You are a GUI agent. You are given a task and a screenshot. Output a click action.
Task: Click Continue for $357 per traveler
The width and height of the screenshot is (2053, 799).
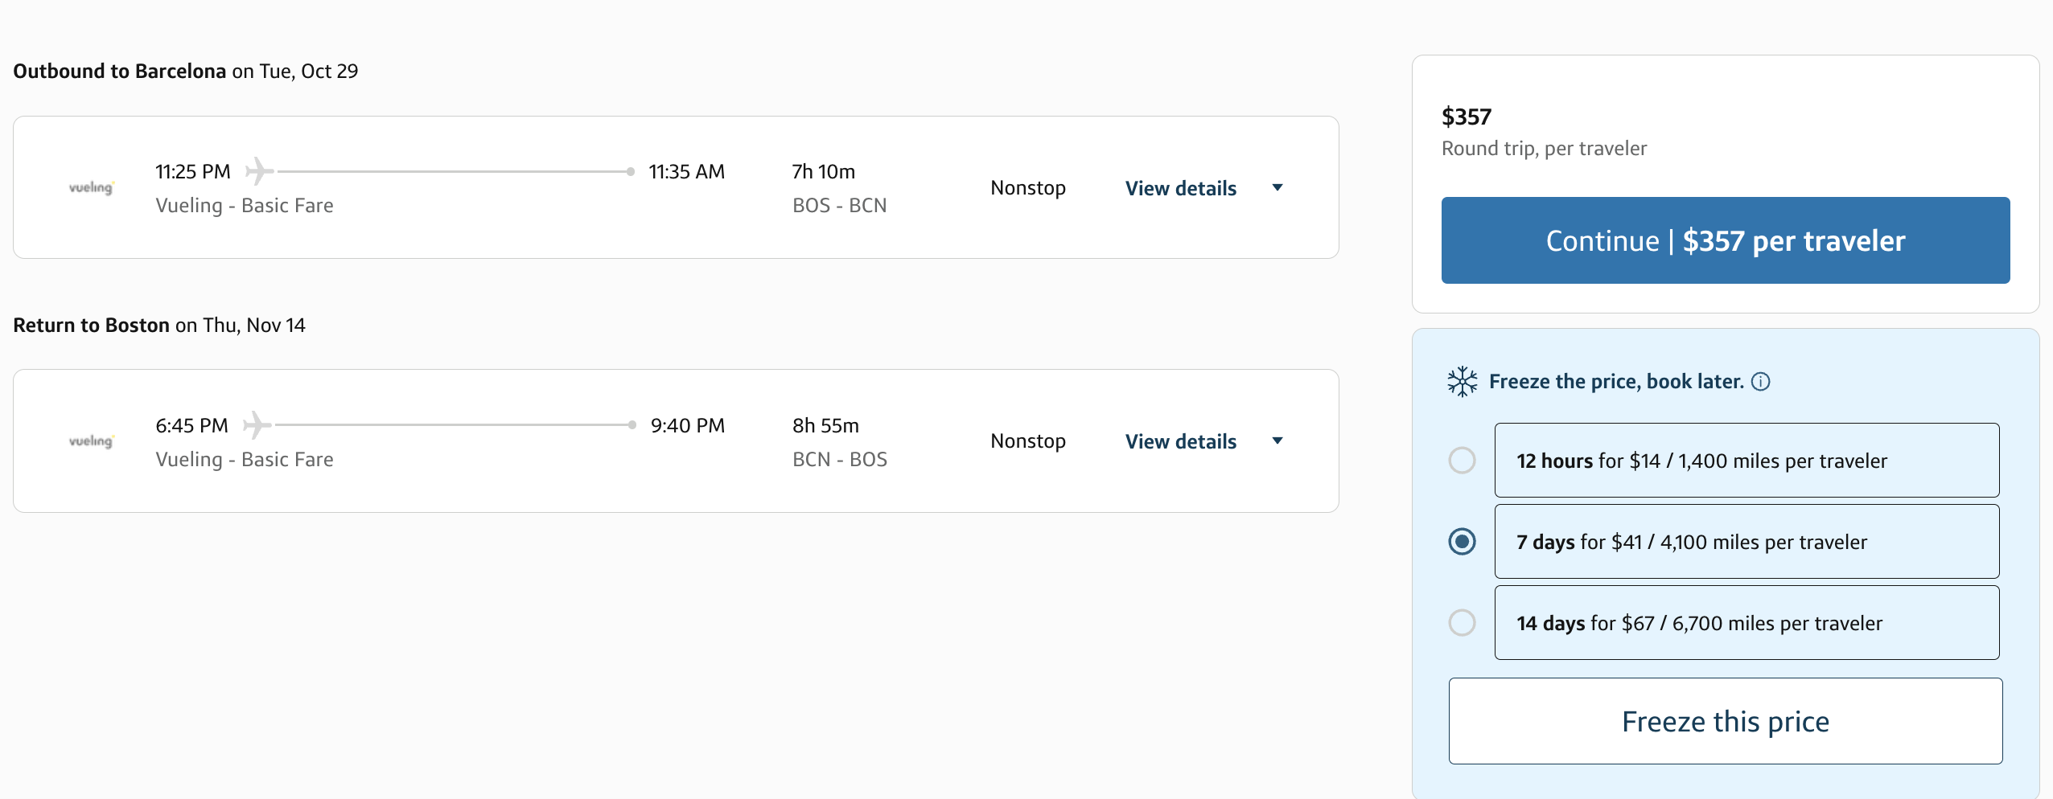coord(1725,240)
